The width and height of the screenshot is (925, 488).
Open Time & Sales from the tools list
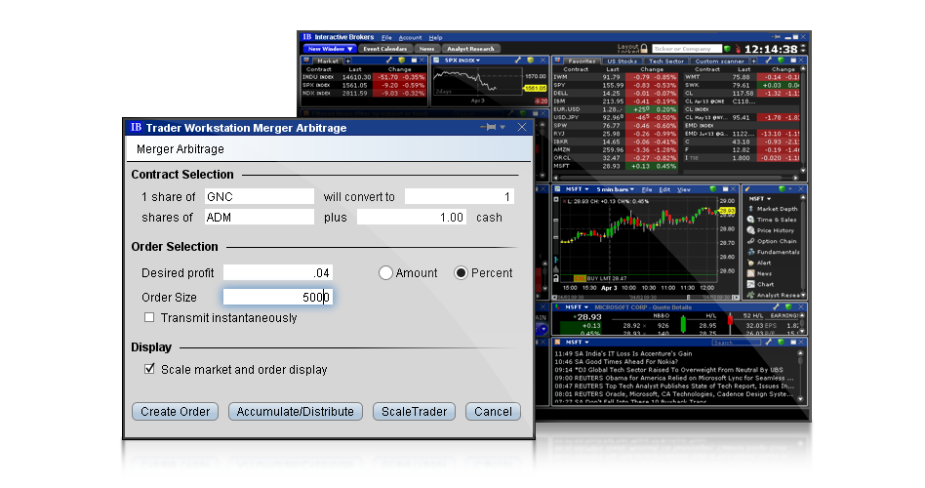[777, 220]
